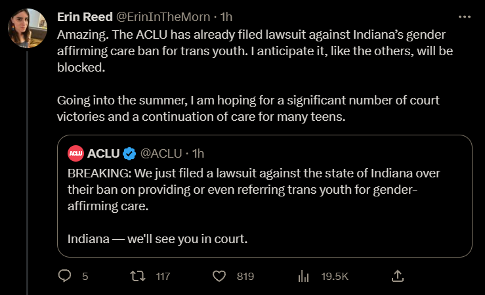Click the ACLU name in quoted tweet

(103, 154)
